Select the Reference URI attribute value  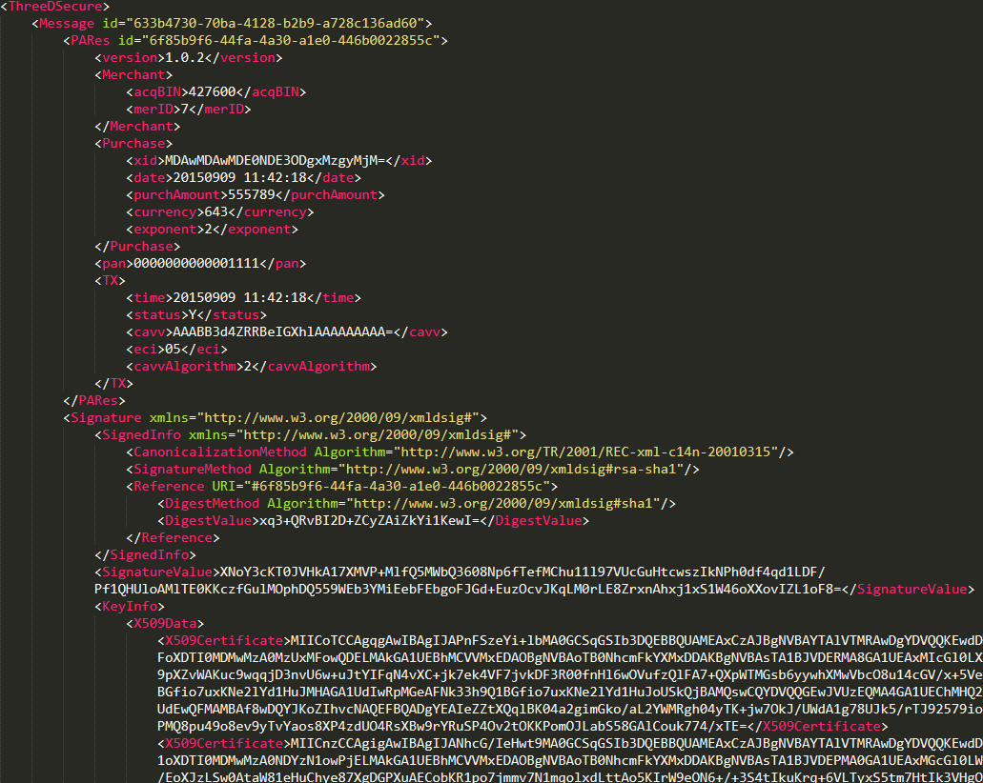398,486
